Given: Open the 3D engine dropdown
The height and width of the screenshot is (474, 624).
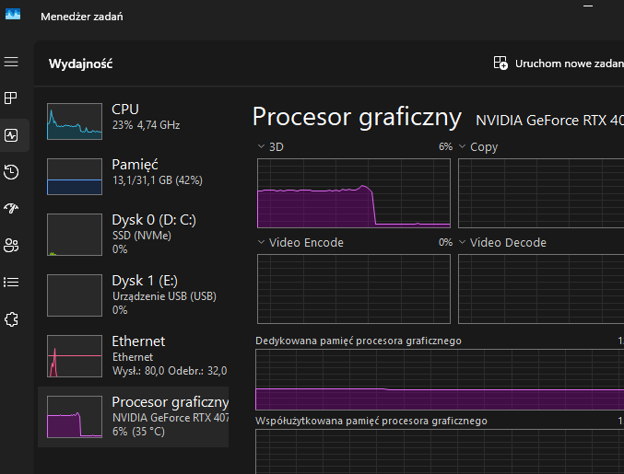Looking at the screenshot, I should [261, 146].
